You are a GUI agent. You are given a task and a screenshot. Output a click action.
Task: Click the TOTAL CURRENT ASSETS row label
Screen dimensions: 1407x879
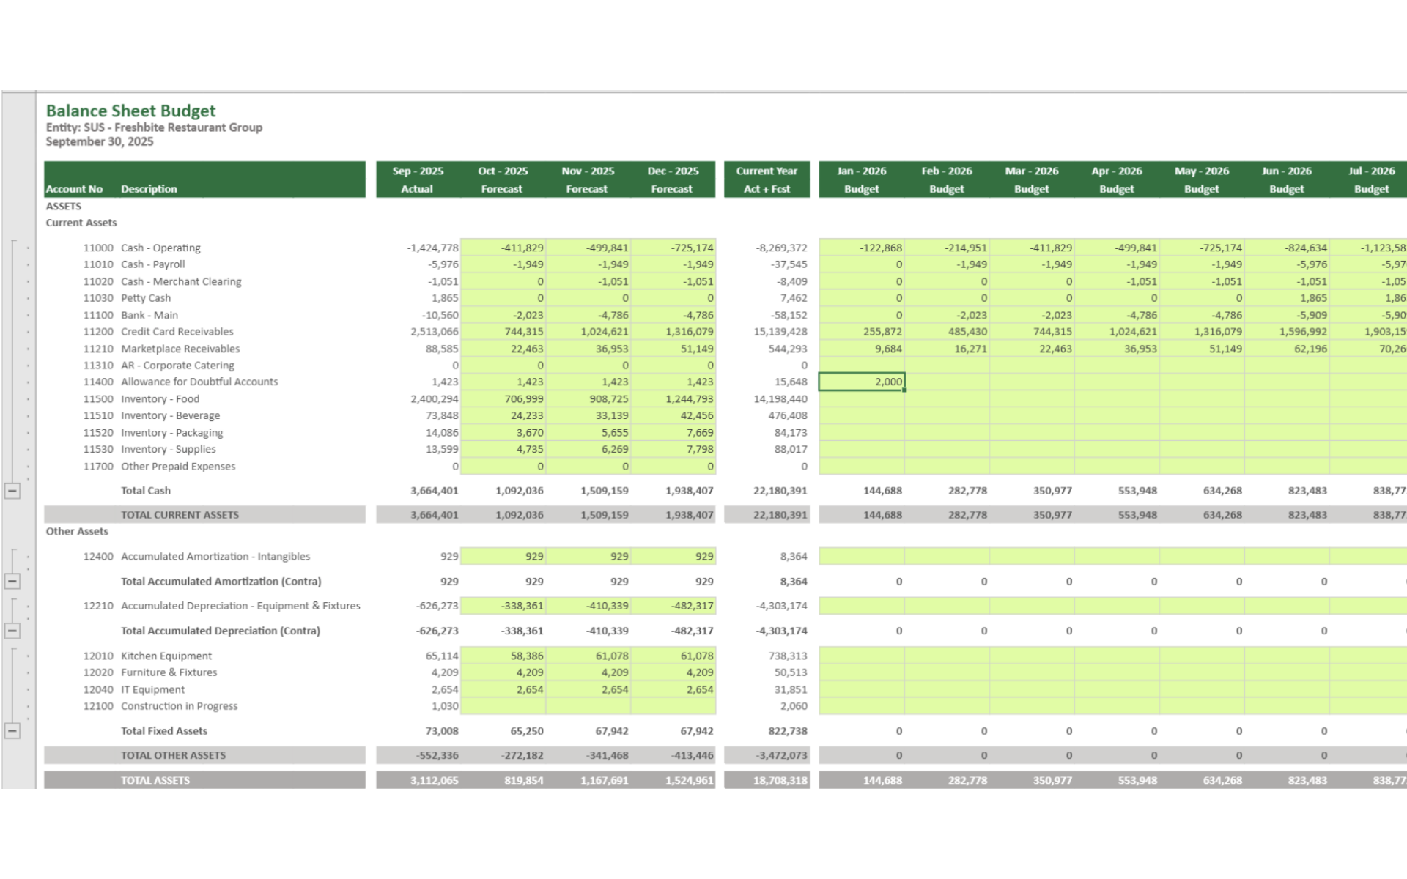pyautogui.click(x=180, y=515)
